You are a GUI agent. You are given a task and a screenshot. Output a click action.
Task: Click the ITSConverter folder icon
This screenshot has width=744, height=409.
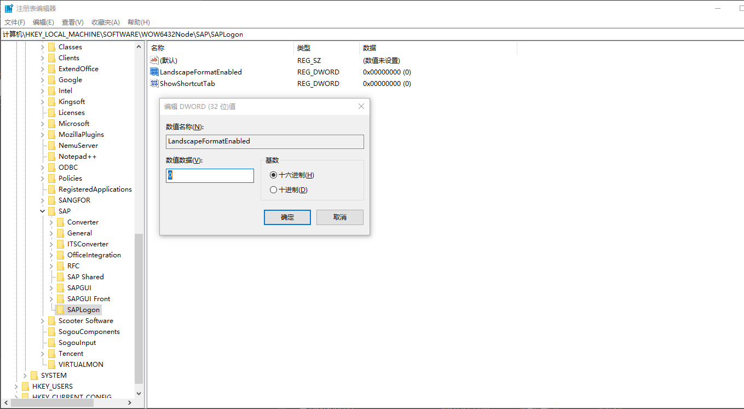point(60,244)
